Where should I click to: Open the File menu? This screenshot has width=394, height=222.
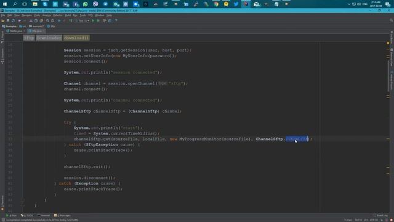click(x=3, y=15)
